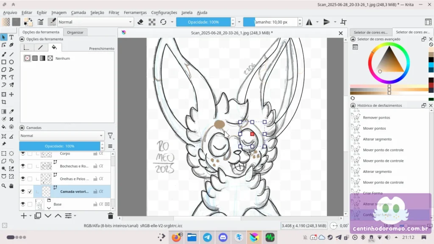This screenshot has width=434, height=244.
Task: Open the Horizontal Mirror options arrow
Action: coord(317,22)
